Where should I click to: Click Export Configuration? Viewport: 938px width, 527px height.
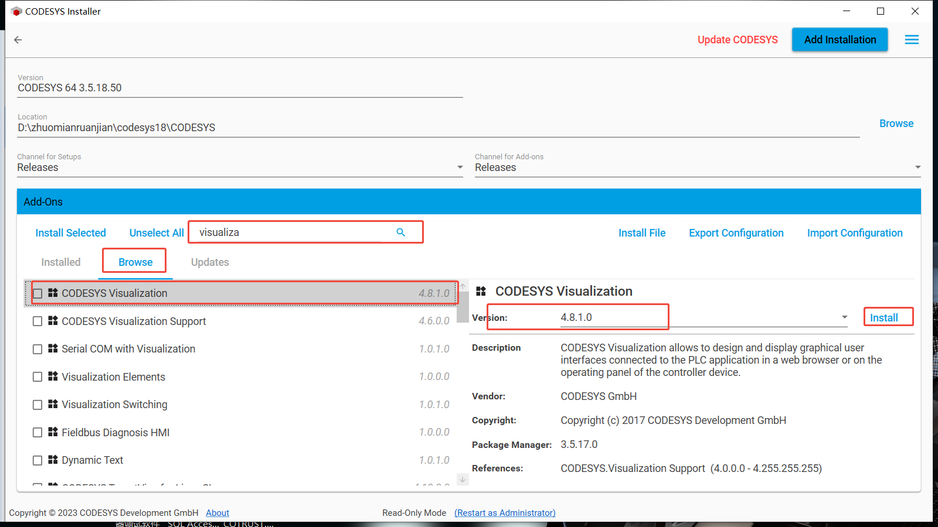coord(736,233)
